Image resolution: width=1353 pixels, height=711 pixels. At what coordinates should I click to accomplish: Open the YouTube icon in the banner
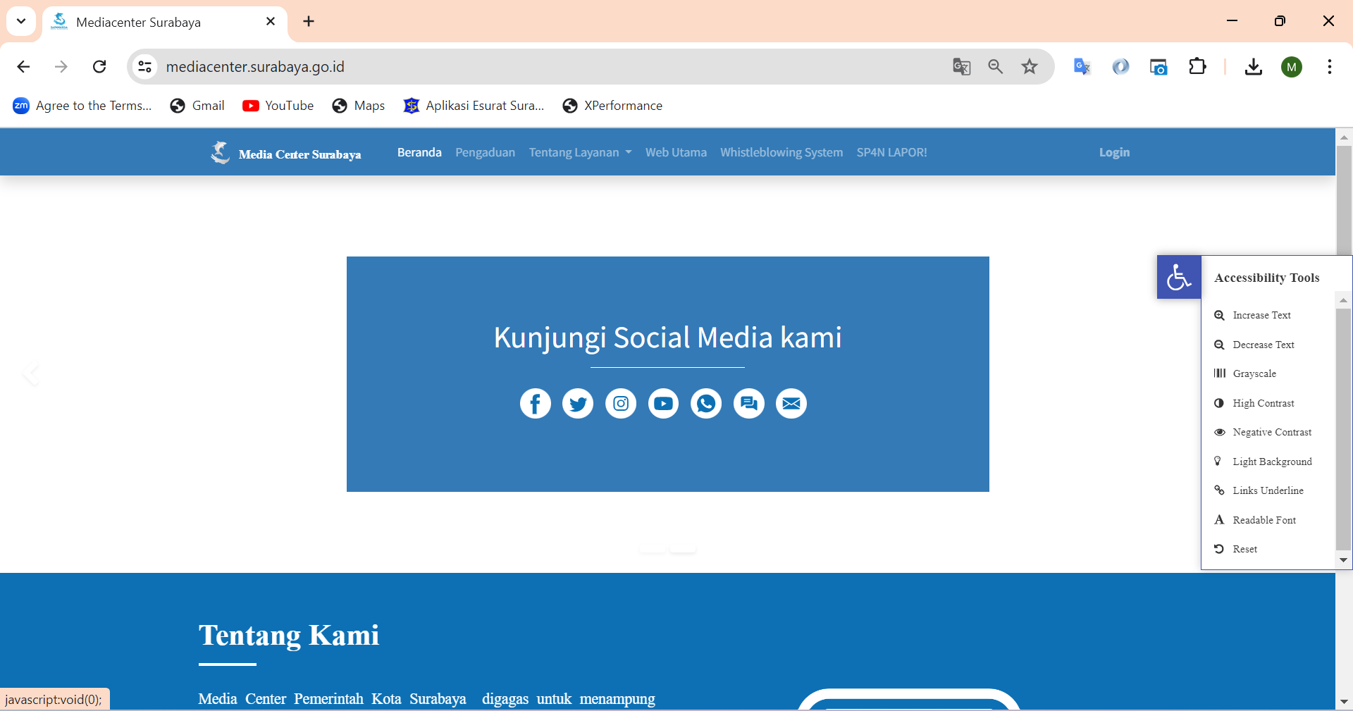tap(663, 404)
